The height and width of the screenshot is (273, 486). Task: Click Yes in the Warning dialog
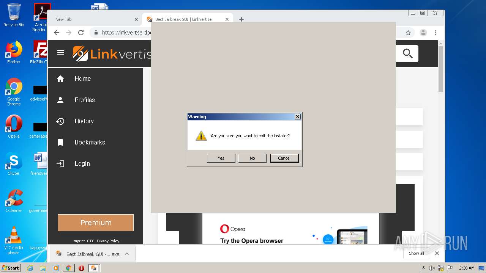tap(221, 158)
